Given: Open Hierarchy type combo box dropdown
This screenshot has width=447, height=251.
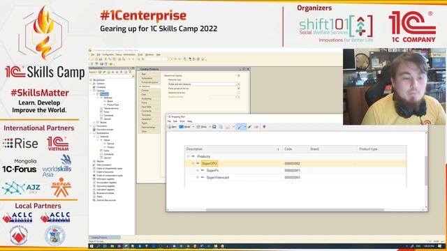Looking at the screenshot, I should coord(238,84).
